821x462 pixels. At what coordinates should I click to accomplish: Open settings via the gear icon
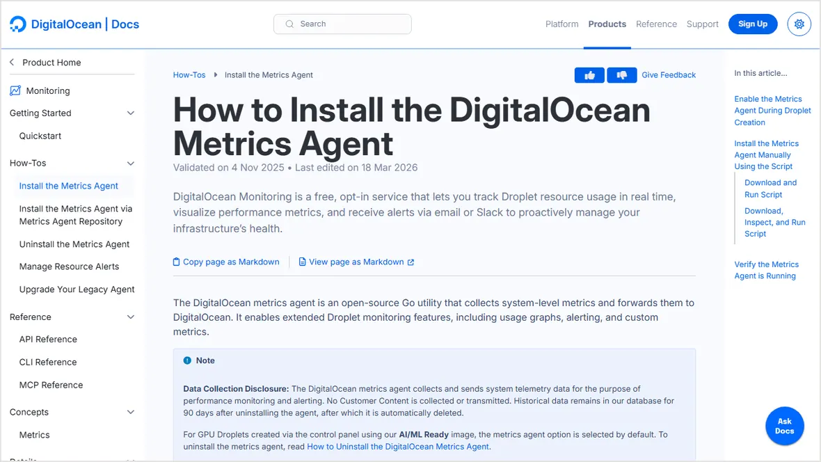pyautogui.click(x=799, y=24)
